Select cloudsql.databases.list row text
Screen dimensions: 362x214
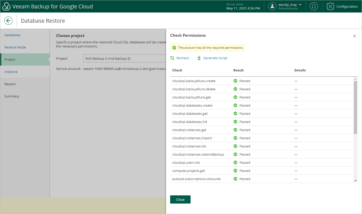[190, 122]
